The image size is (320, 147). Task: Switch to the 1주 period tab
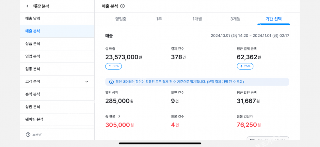[x=159, y=19]
